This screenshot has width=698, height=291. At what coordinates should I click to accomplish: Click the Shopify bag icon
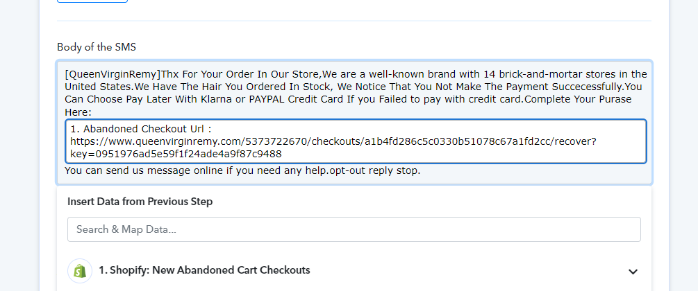[x=80, y=271]
